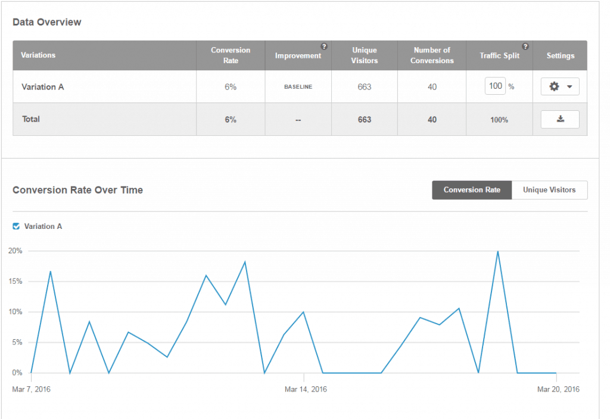
Task: Click the Mar 7, 2016 axis label
Action: pos(31,389)
